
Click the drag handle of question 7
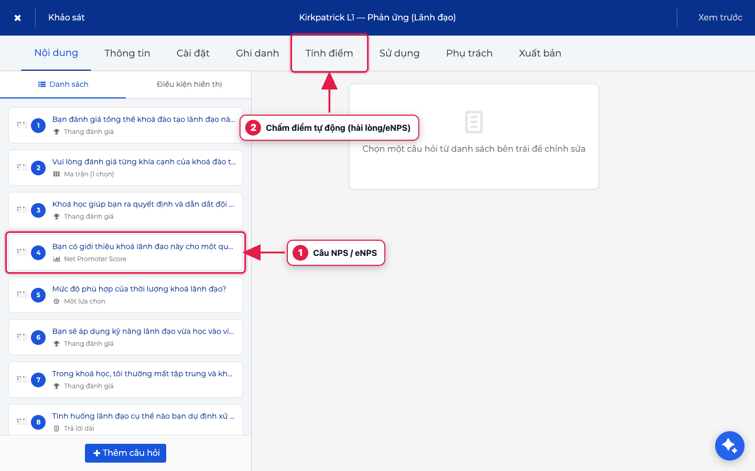(x=21, y=379)
